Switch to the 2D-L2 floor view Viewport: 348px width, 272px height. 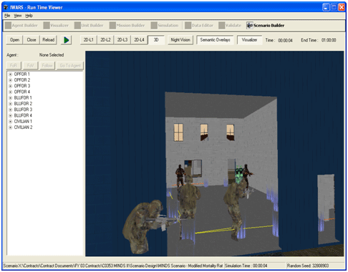pyautogui.click(x=105, y=40)
